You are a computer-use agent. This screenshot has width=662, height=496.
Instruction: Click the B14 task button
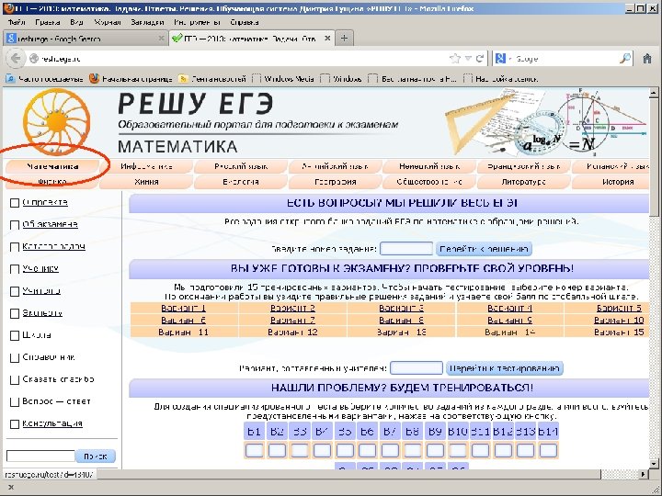pyautogui.click(x=548, y=432)
